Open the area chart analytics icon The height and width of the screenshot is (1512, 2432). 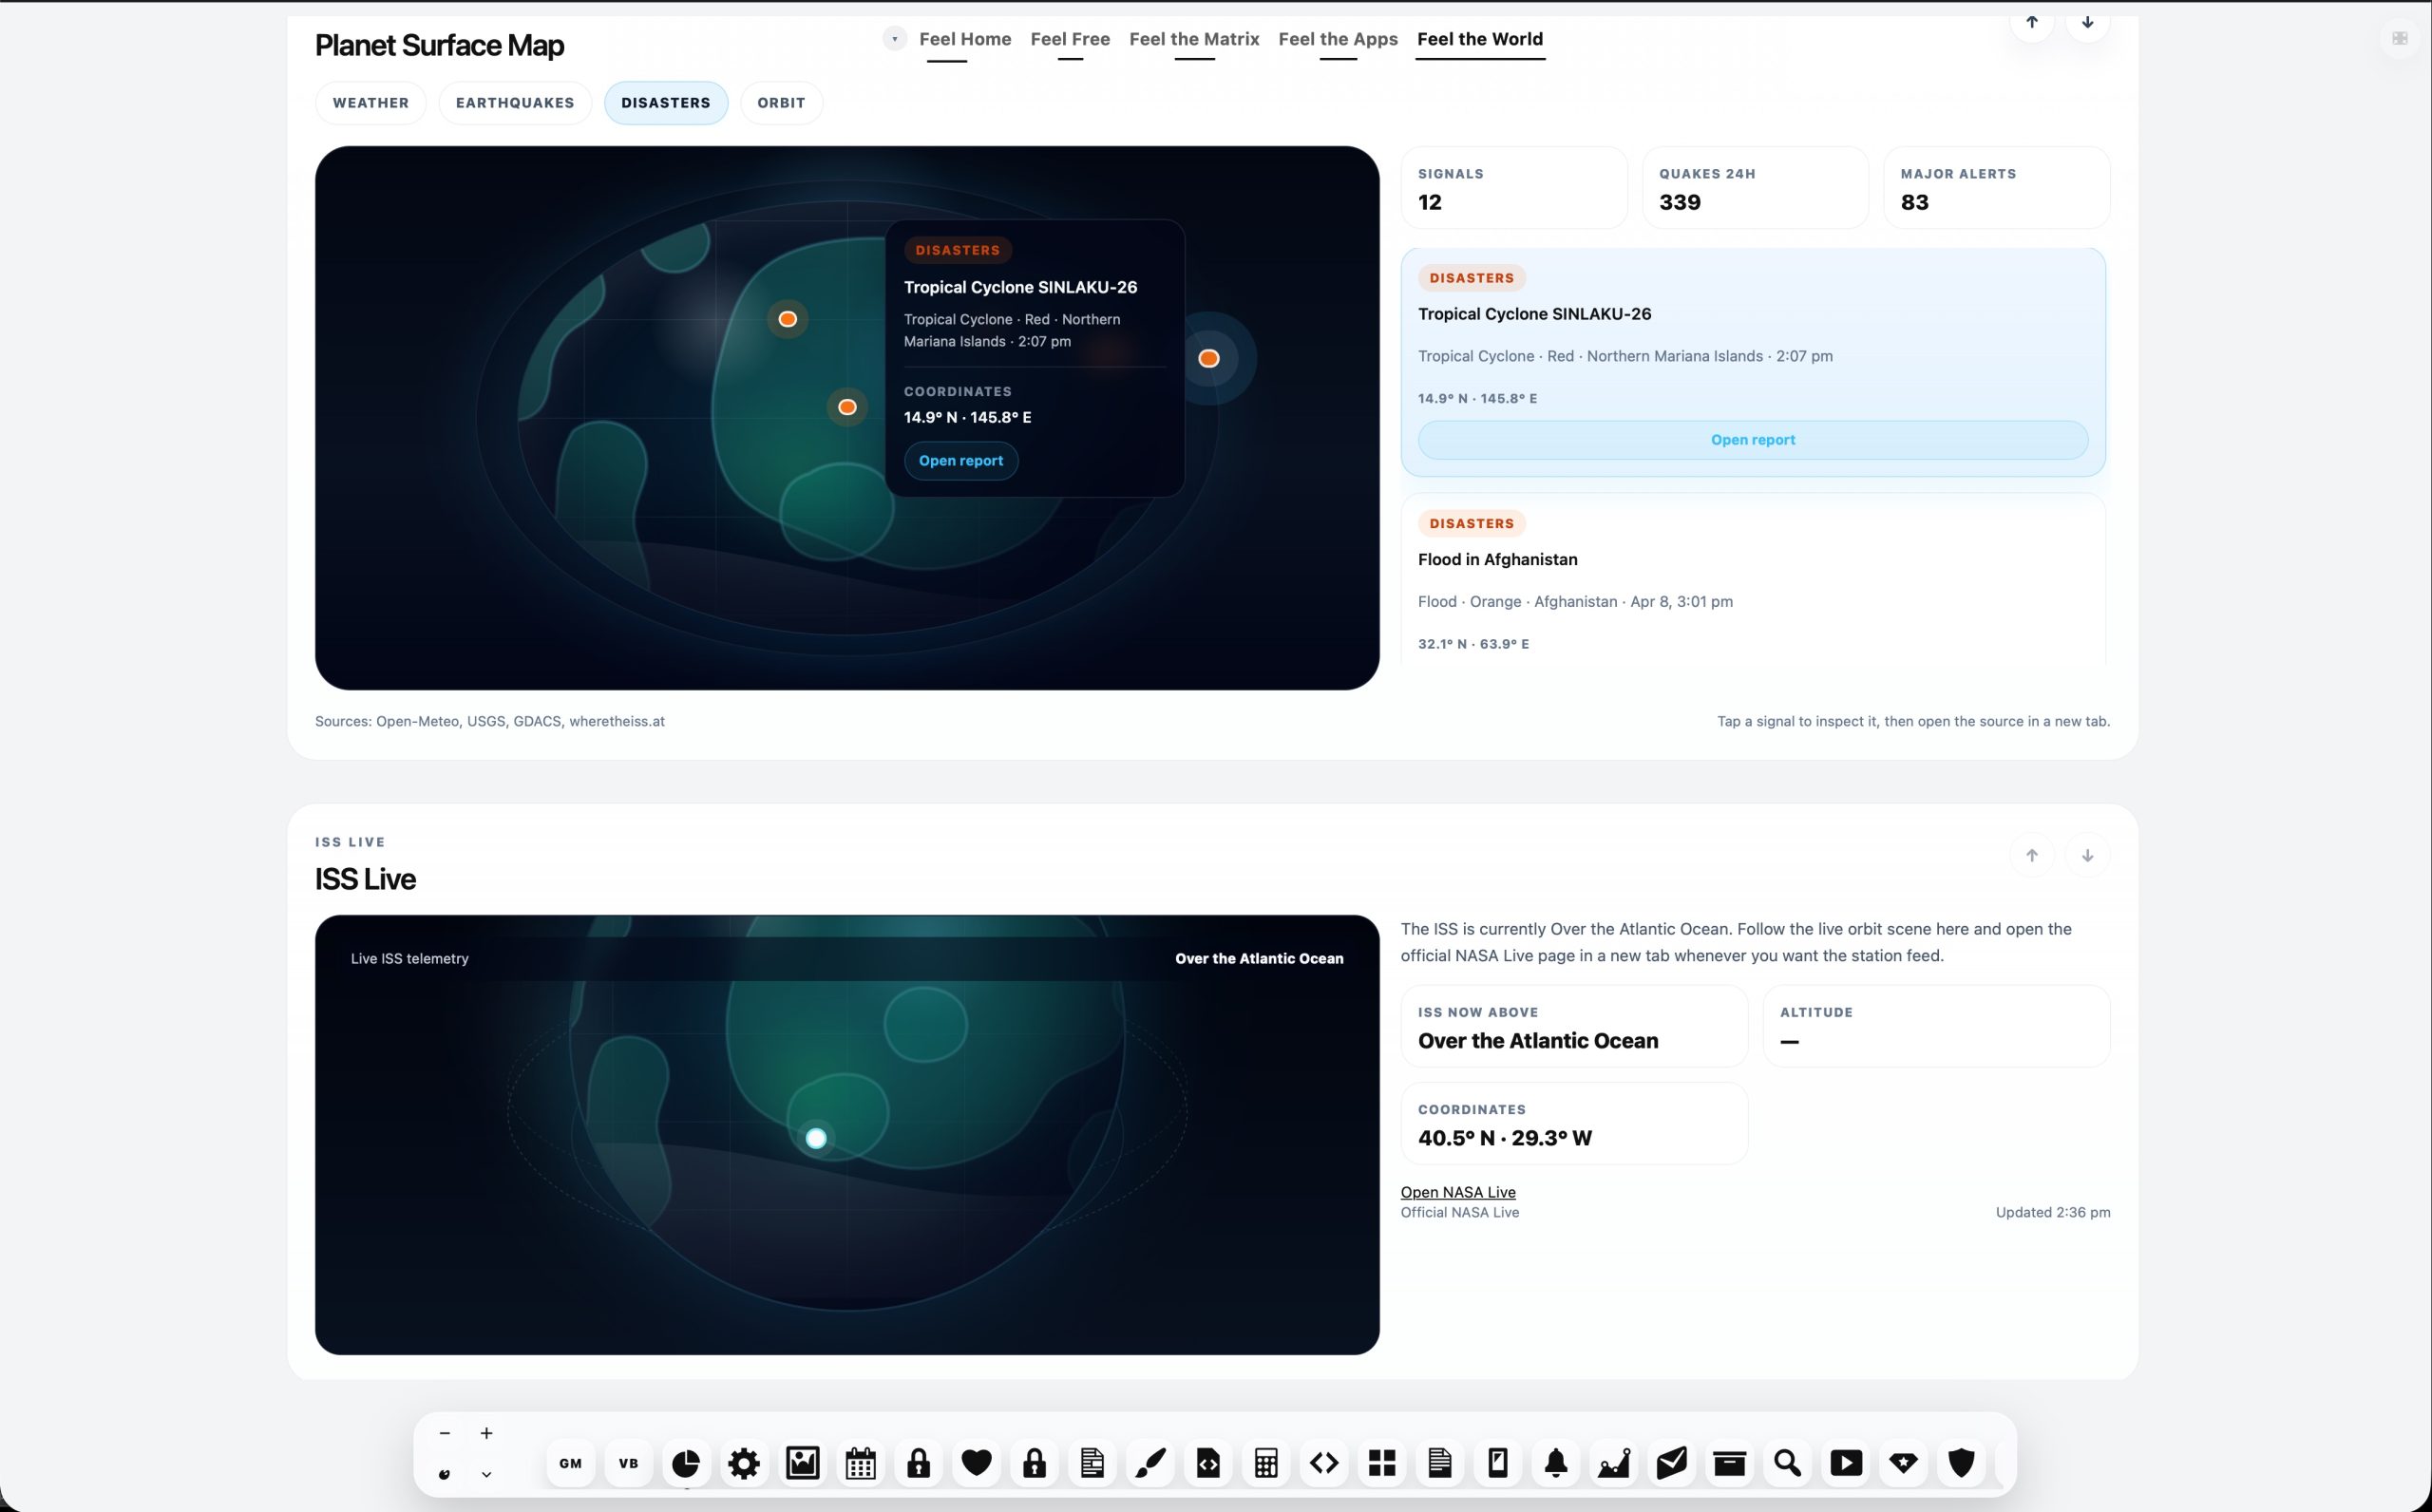coord(1614,1463)
